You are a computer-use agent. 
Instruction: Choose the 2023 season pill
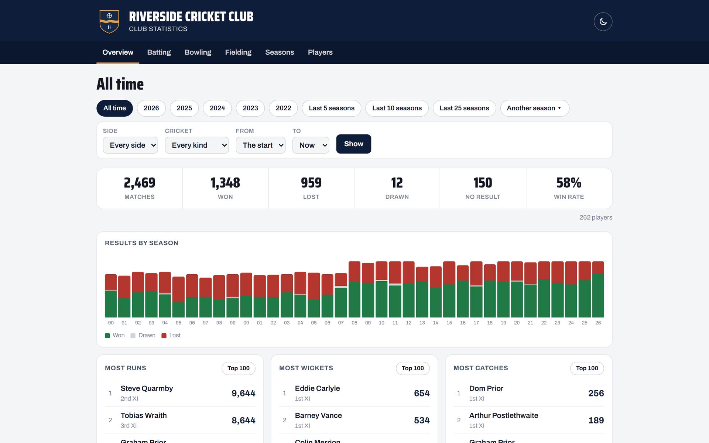250,108
